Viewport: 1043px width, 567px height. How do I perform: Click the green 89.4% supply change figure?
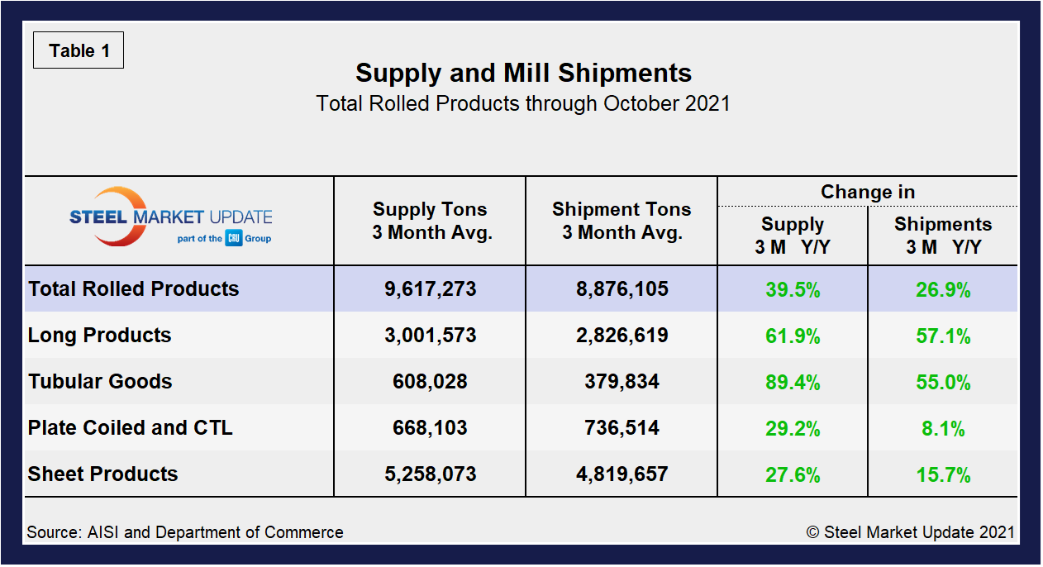pos(792,382)
